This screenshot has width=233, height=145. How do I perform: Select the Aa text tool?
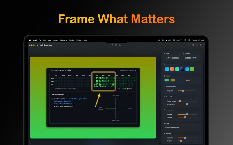point(120,45)
